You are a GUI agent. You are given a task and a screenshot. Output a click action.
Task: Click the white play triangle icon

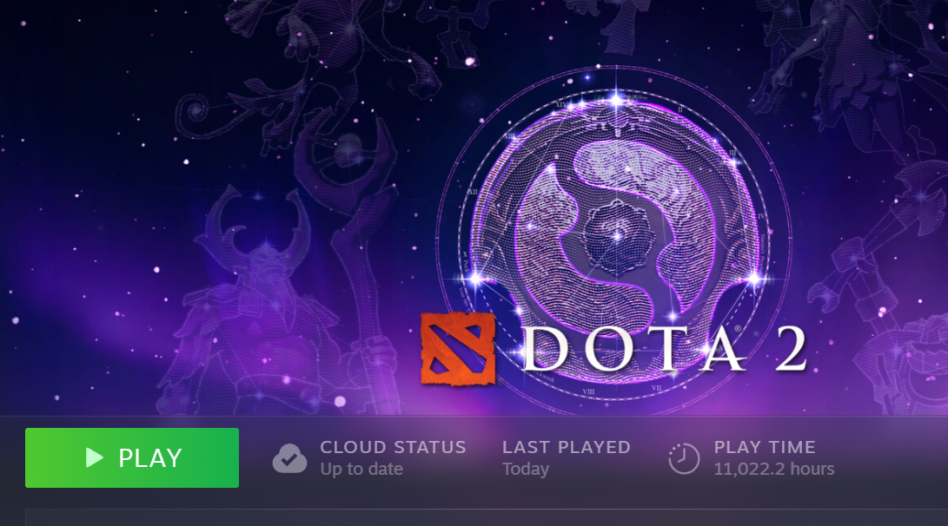(x=94, y=457)
